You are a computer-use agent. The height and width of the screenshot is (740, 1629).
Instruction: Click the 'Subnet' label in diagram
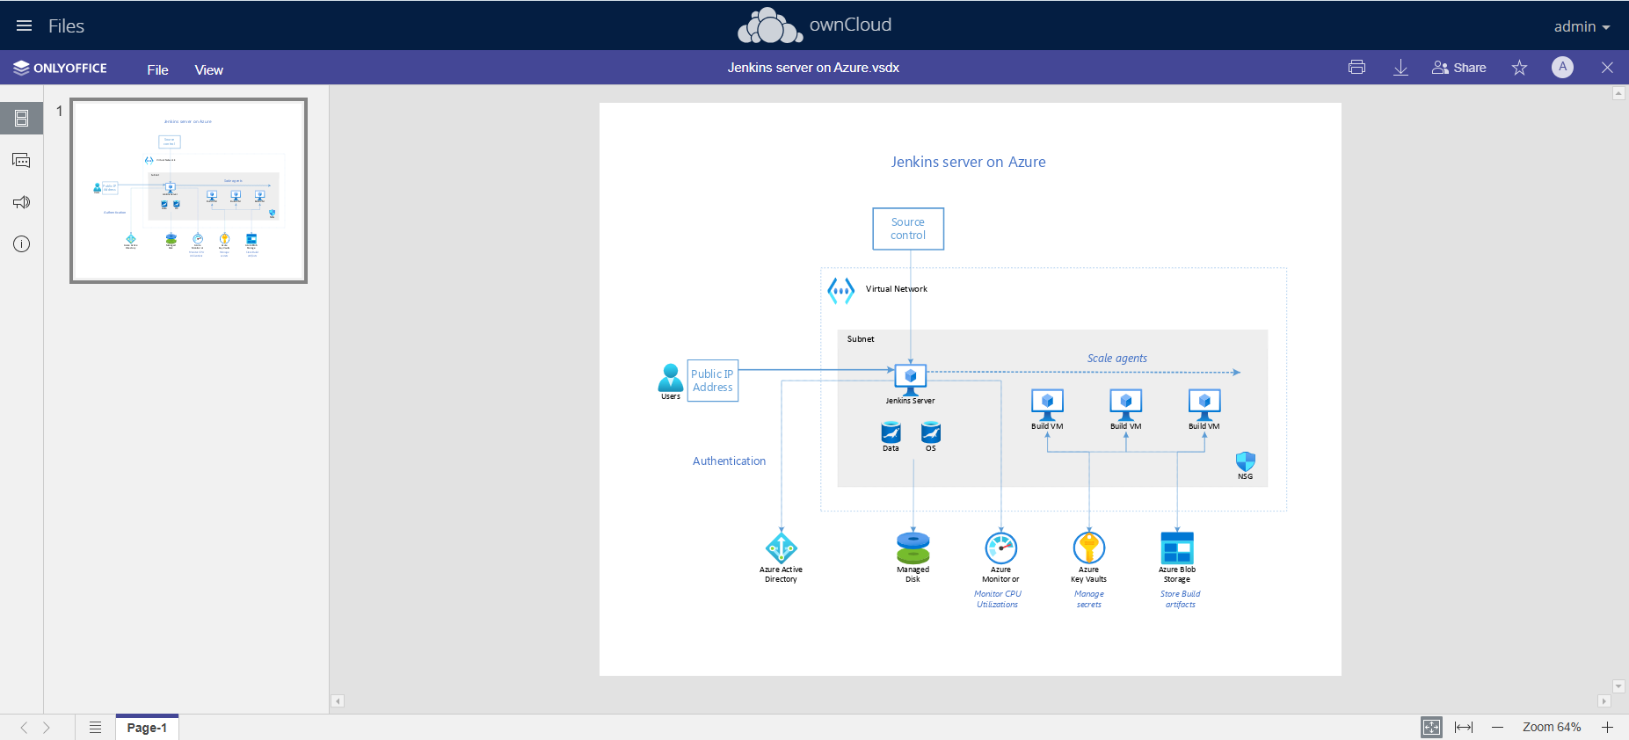[861, 339]
